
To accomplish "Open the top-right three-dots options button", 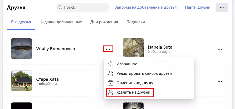I will (x=222, y=7).
